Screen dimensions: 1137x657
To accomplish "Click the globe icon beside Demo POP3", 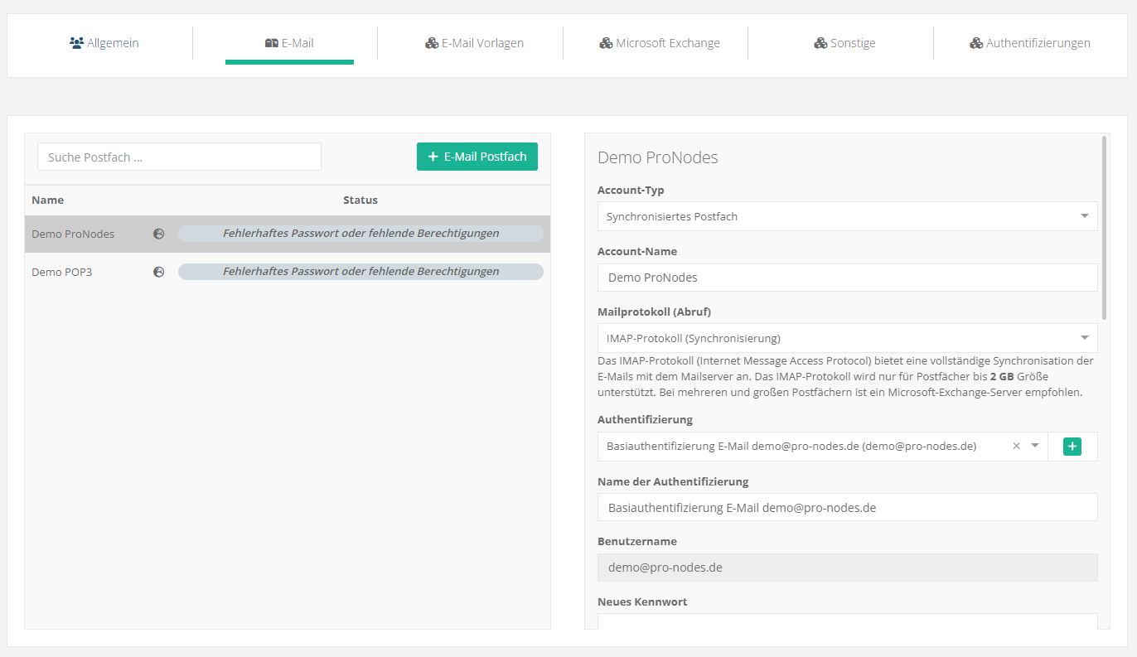I will click(159, 272).
